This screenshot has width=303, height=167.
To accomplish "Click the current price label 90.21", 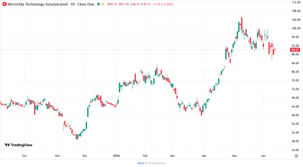I will (x=295, y=50).
